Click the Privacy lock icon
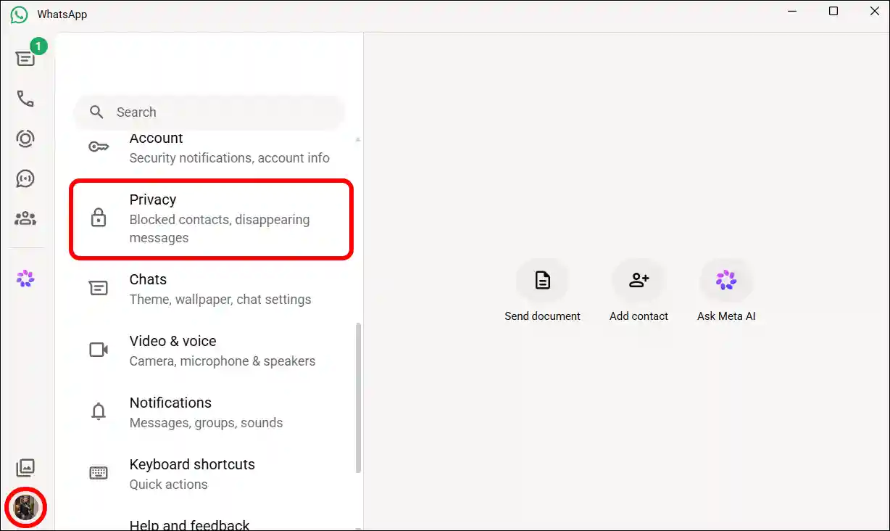This screenshot has height=531, width=890. pos(99,218)
